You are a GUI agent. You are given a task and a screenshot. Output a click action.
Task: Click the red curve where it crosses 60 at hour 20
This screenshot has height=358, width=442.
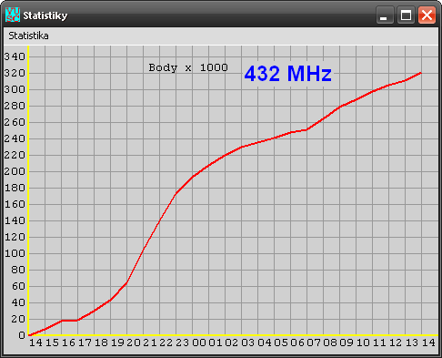pos(126,282)
